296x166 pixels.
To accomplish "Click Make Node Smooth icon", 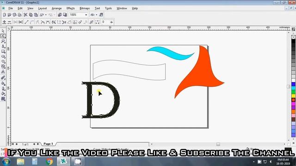I will (x=43, y=22).
